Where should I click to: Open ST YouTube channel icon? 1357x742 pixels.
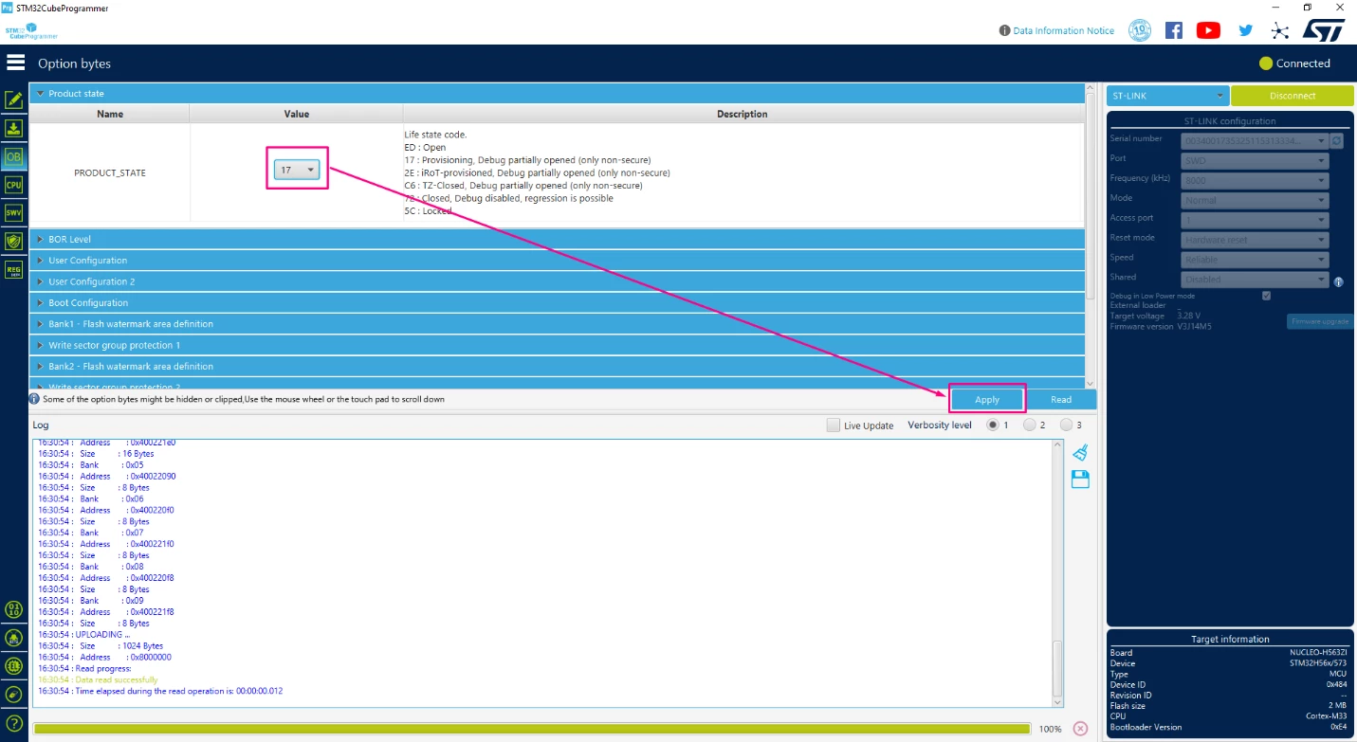point(1208,30)
